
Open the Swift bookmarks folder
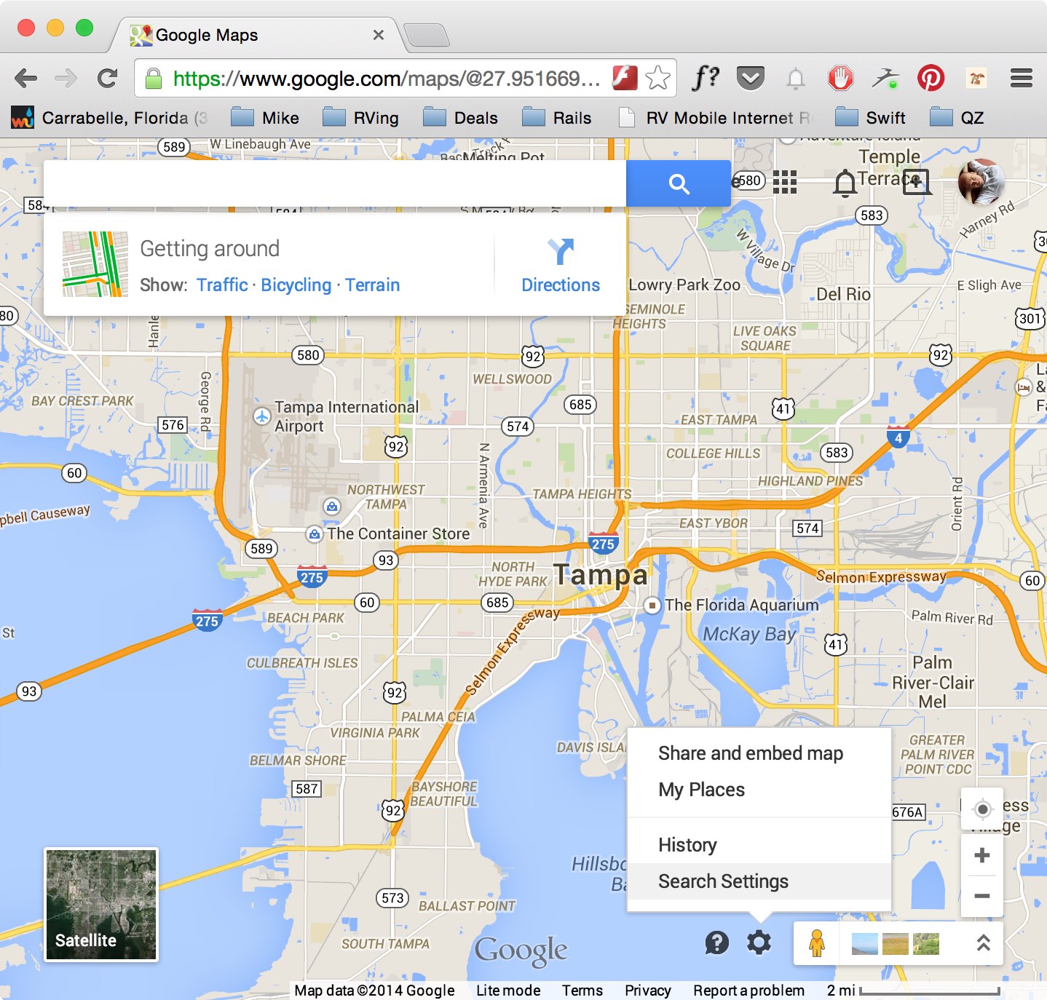870,118
